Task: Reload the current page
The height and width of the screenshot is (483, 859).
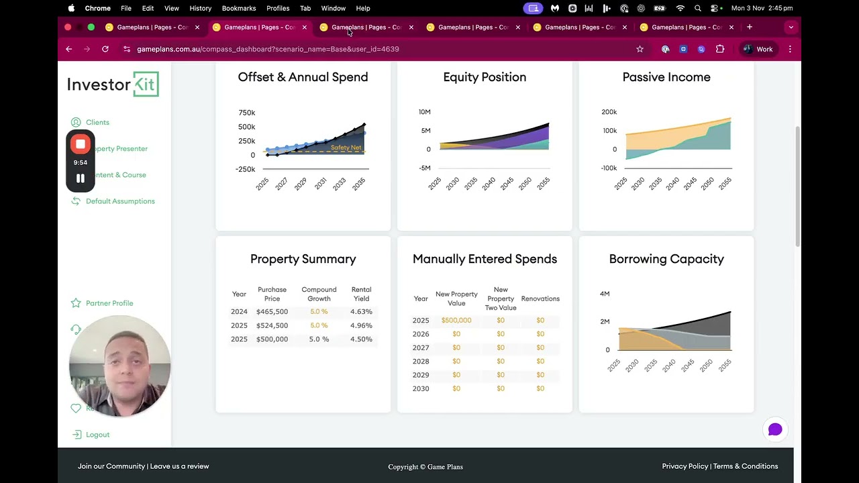Action: [x=105, y=49]
